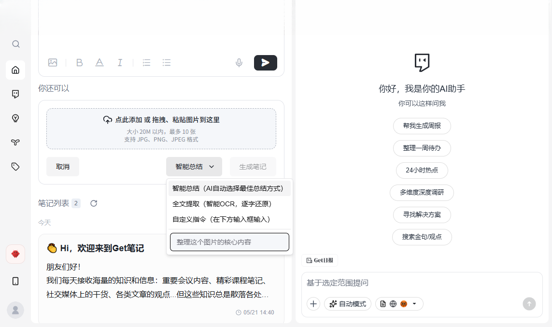This screenshot has height=327, width=552.
Task: Open the lightbulb ideas icon in sidebar
Action: tap(15, 118)
